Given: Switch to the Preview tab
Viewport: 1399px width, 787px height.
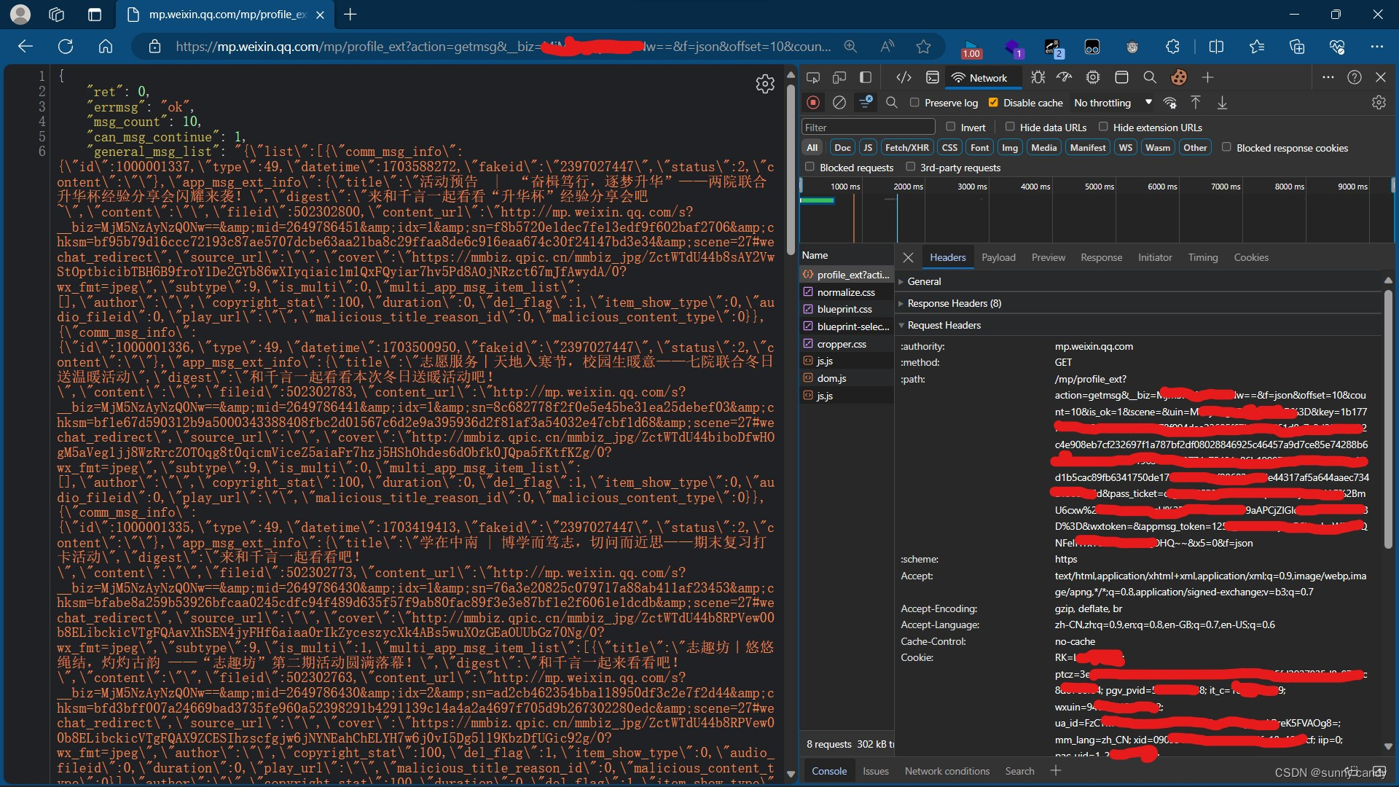Looking at the screenshot, I should click(1048, 257).
